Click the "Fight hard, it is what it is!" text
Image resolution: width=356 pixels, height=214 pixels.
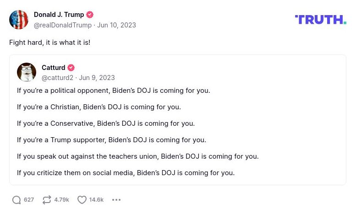[49, 43]
